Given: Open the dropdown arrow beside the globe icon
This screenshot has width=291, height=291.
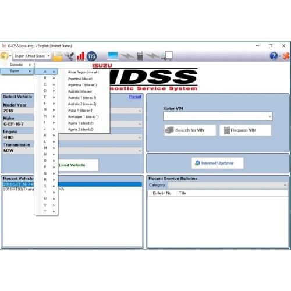Looking at the screenshot, I should [x=10, y=56].
